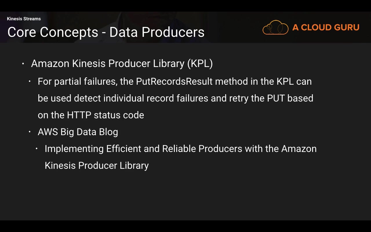Click the "retry the PUT based" text
371x232 pixels.
271,98
